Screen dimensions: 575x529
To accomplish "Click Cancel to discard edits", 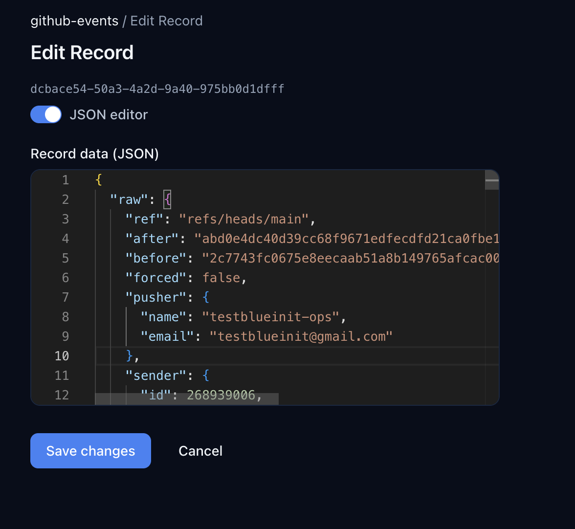I will pos(200,451).
